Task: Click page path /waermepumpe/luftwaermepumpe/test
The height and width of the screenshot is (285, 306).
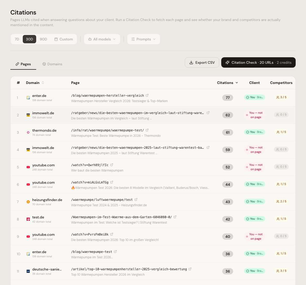Action: 102,200
